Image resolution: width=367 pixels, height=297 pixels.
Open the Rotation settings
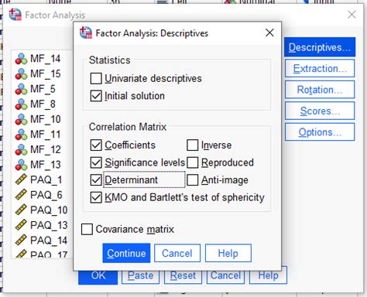point(320,90)
